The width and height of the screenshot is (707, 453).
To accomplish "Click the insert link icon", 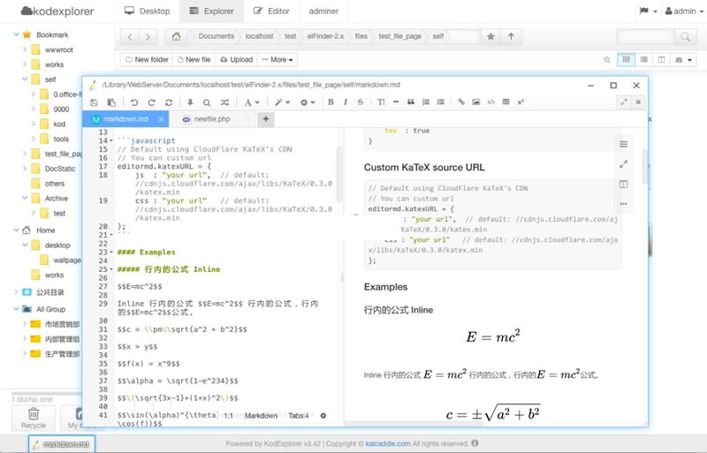I will (x=460, y=102).
